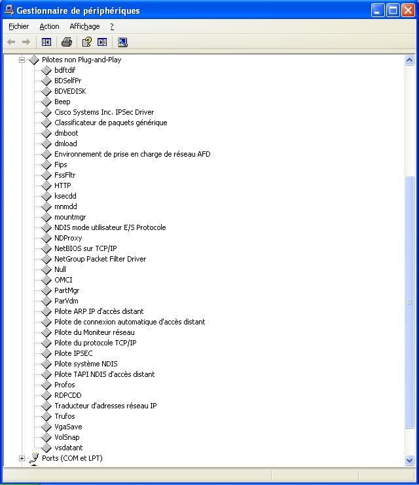Open the ? help menu
This screenshot has width=419, height=485.
pyautogui.click(x=112, y=27)
